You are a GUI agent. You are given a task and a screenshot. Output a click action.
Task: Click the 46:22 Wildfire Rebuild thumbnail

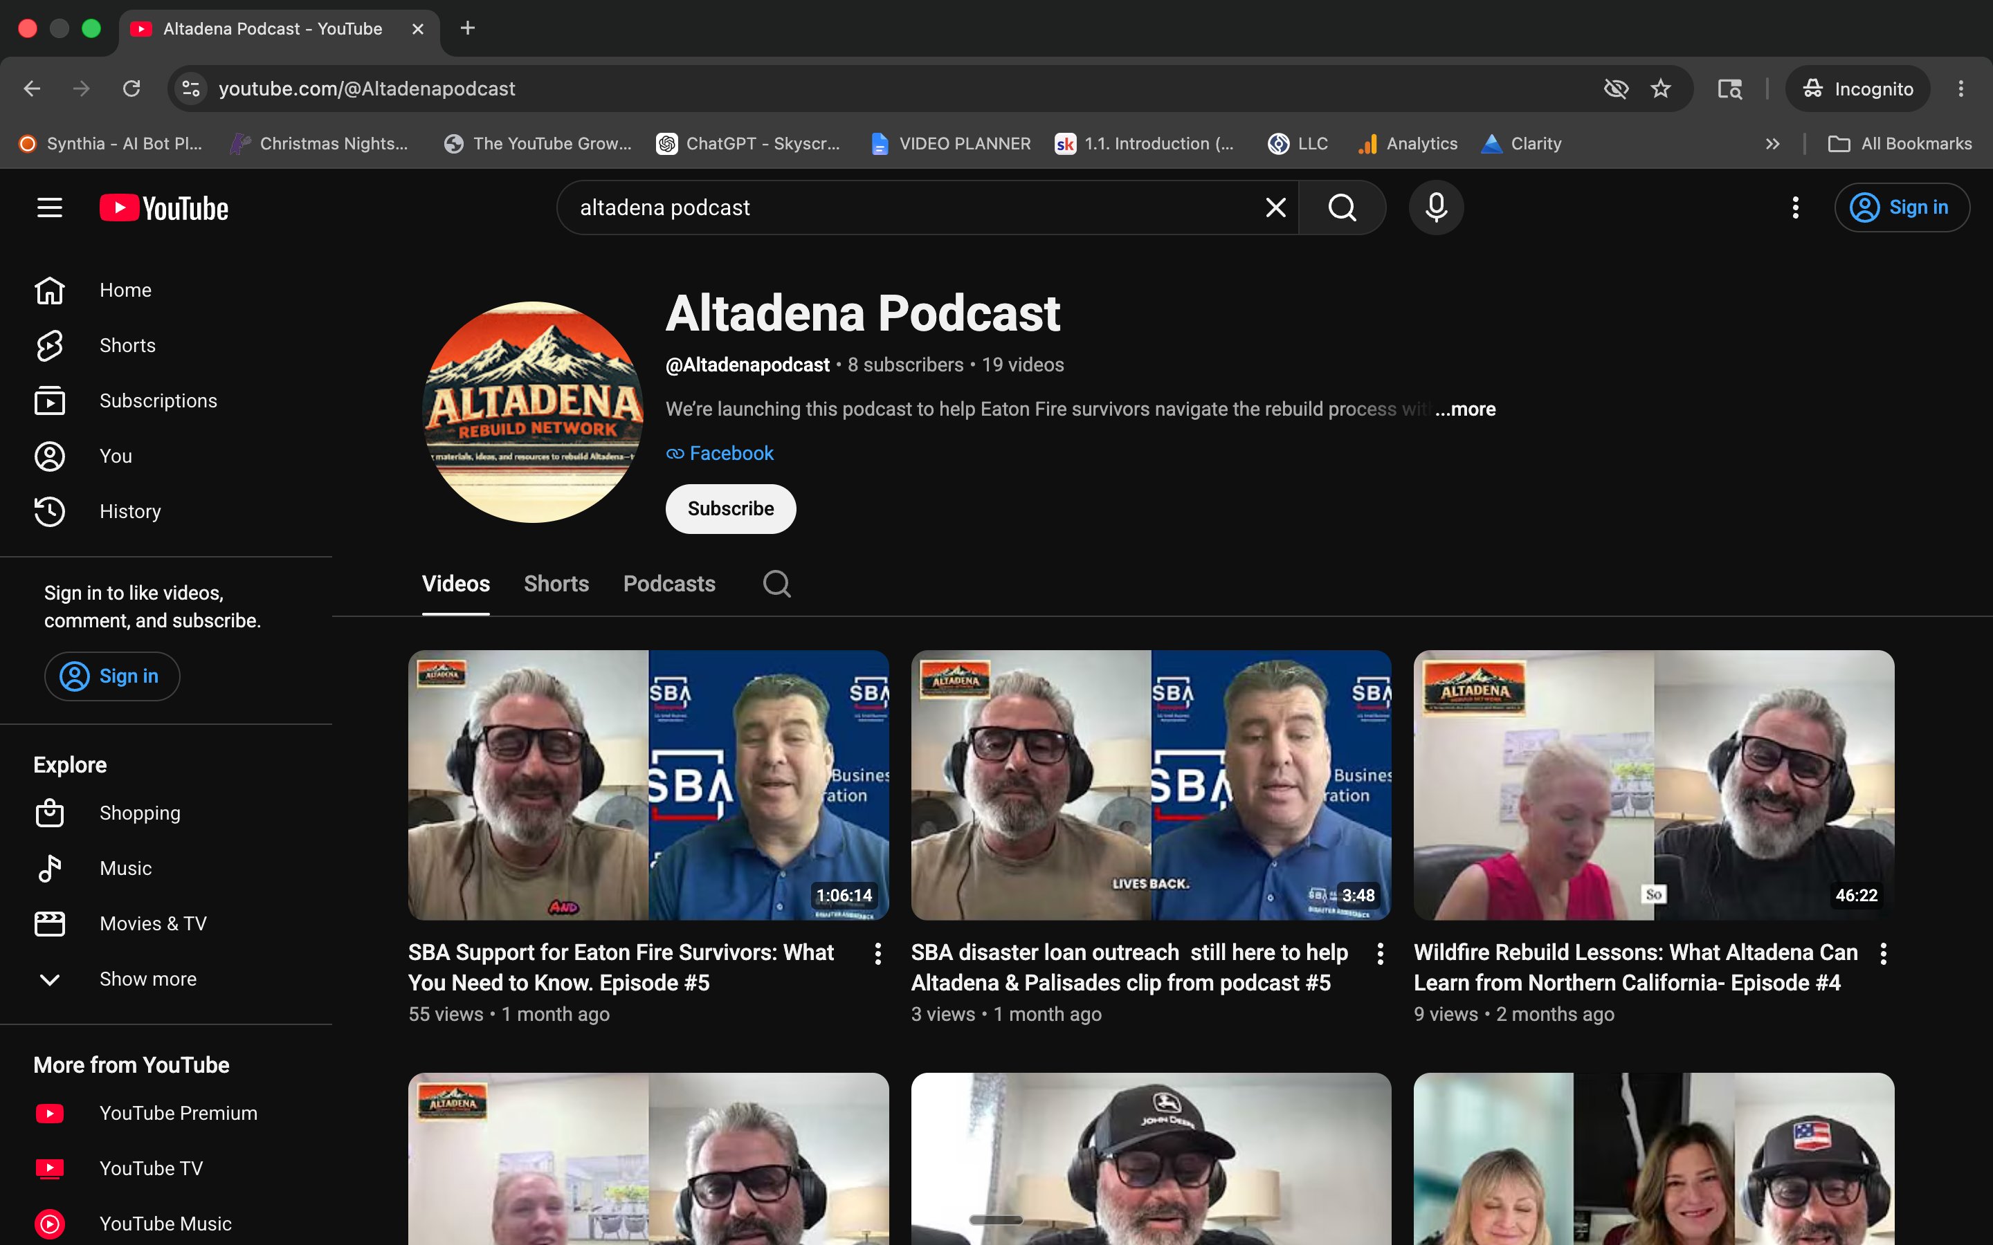(1654, 785)
